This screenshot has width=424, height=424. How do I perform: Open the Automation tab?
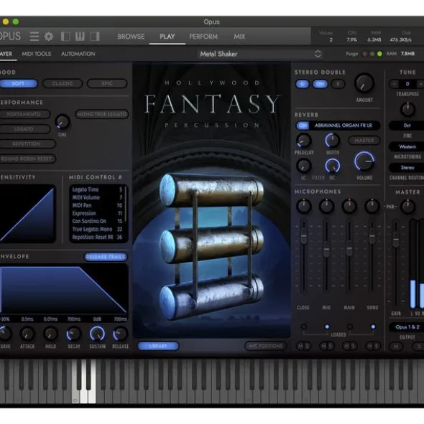pyautogui.click(x=78, y=54)
